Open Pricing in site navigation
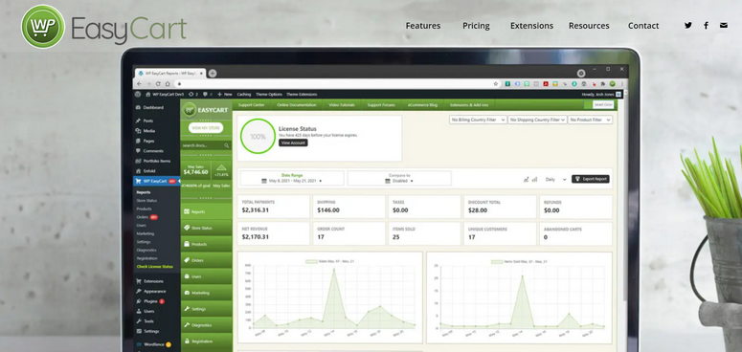 476,26
